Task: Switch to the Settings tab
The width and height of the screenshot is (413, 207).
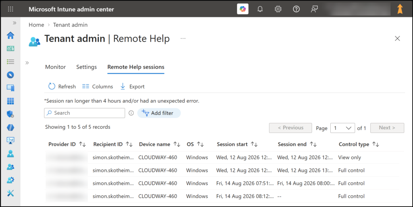Action: coord(86,67)
